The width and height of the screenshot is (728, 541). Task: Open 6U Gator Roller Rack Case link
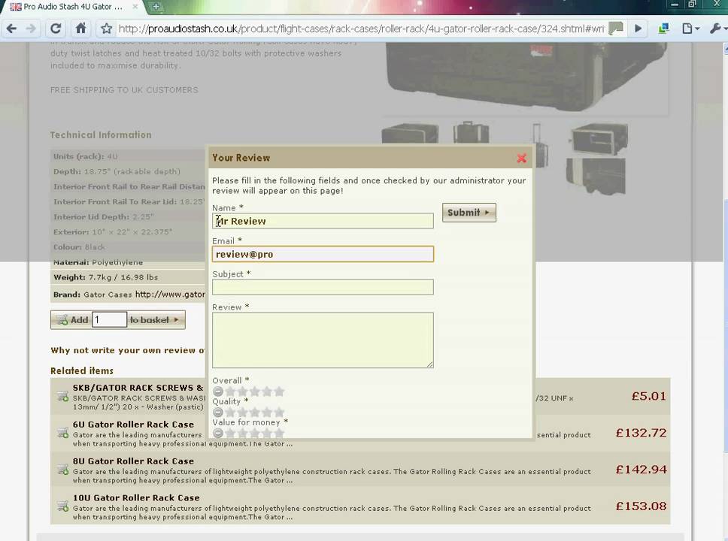click(x=133, y=425)
